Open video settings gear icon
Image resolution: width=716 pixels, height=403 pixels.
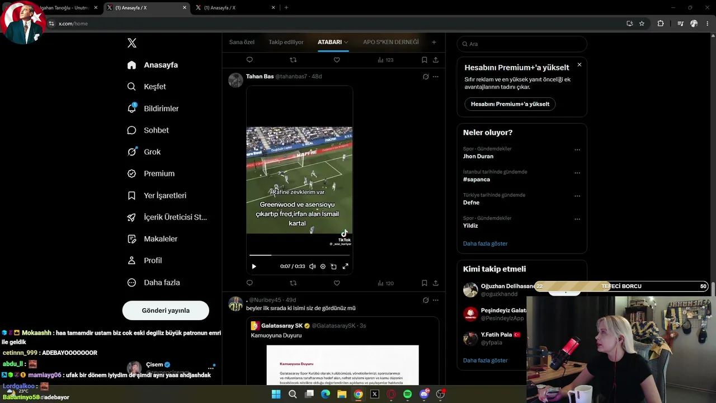[323, 266]
